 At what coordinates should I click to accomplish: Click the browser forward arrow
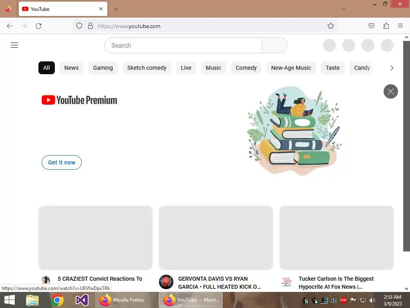coord(24,26)
